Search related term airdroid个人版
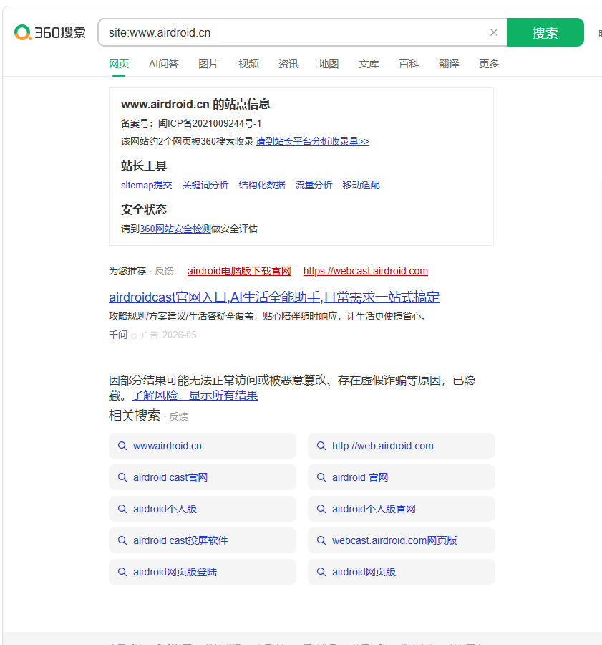602x645 pixels. [202, 509]
